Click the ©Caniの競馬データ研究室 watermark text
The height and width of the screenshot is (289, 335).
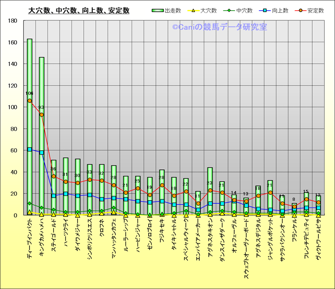(x=219, y=27)
